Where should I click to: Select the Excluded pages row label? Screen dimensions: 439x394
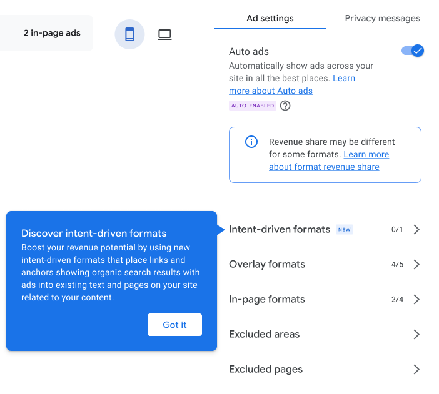pyautogui.click(x=266, y=369)
